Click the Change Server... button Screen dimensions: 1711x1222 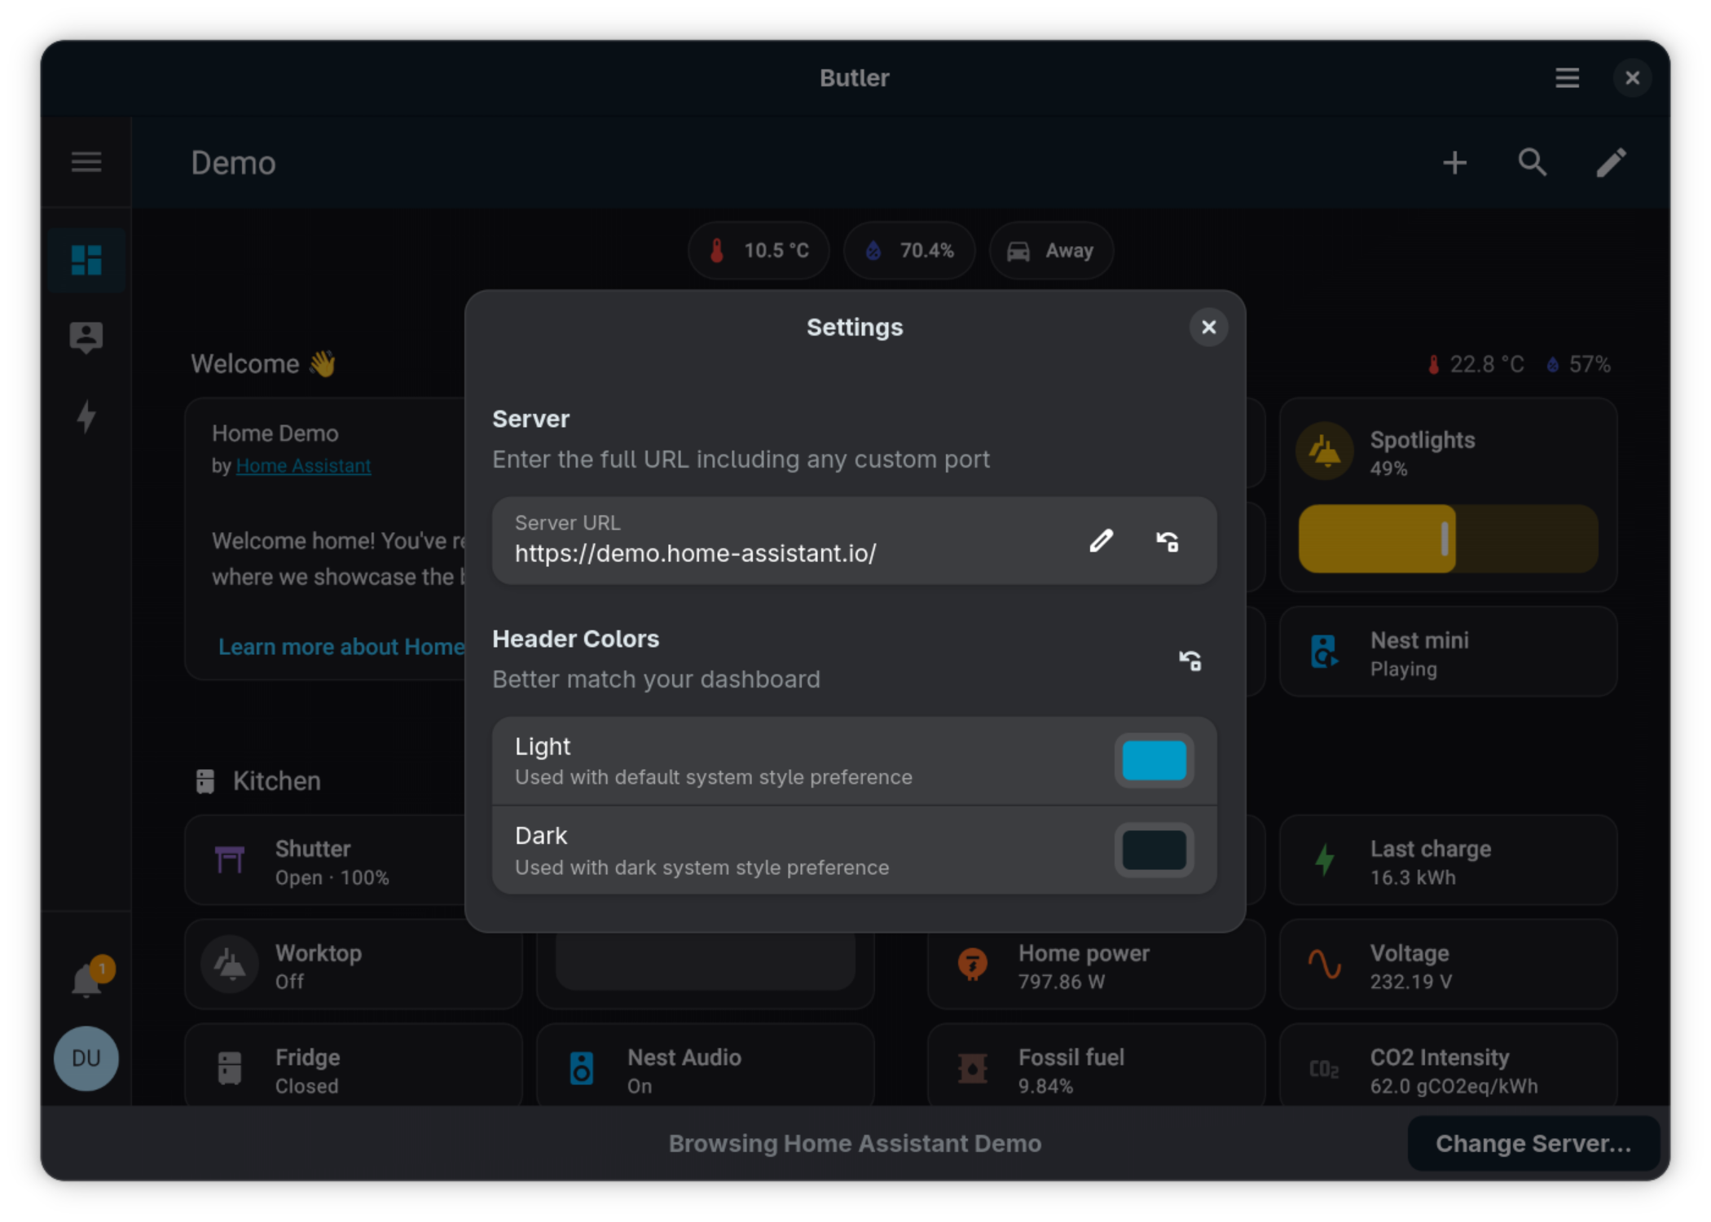[x=1533, y=1143]
